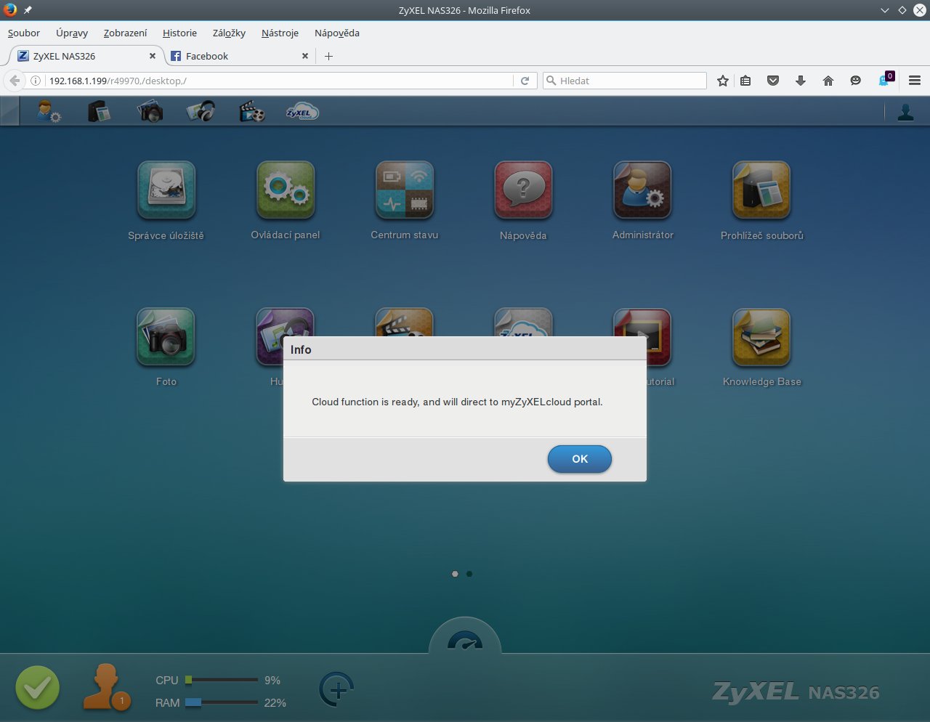Click the pin icon in the window title bar
The image size is (930, 722).
tap(28, 10)
